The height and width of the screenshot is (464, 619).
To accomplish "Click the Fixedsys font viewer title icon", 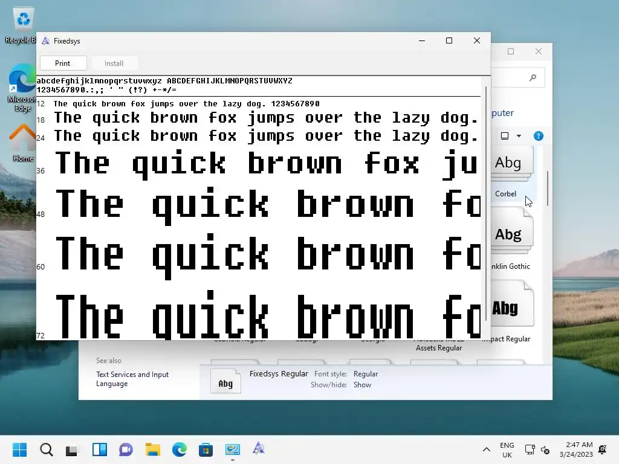I will (x=46, y=40).
